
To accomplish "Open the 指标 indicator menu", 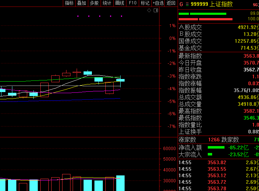I will (x=69, y=3).
